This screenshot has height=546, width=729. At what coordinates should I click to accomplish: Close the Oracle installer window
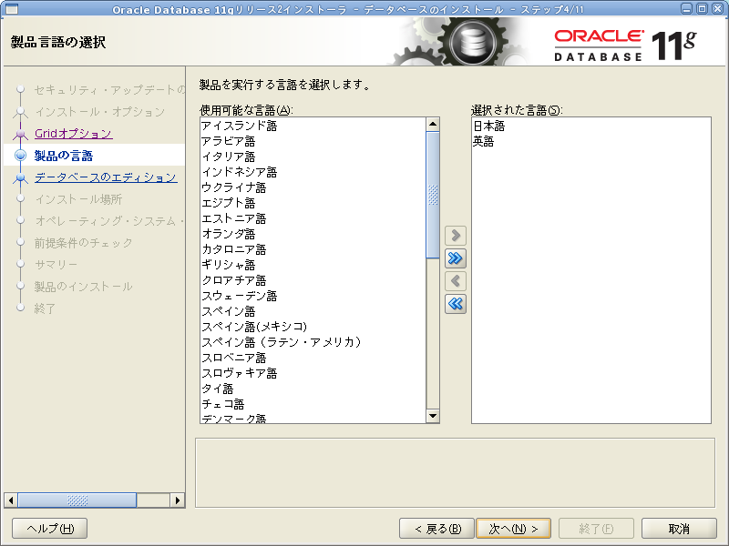pos(718,8)
